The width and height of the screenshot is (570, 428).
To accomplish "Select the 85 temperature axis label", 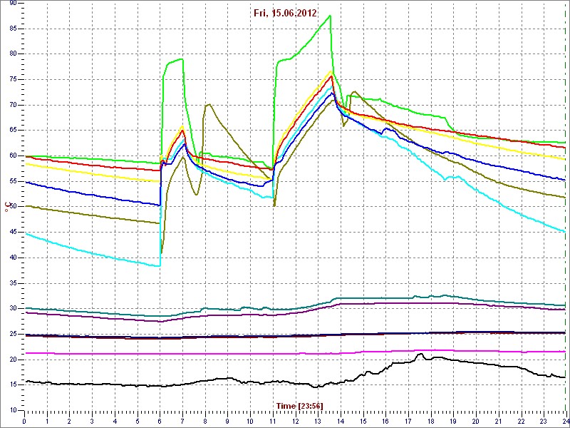I will tap(13, 29).
